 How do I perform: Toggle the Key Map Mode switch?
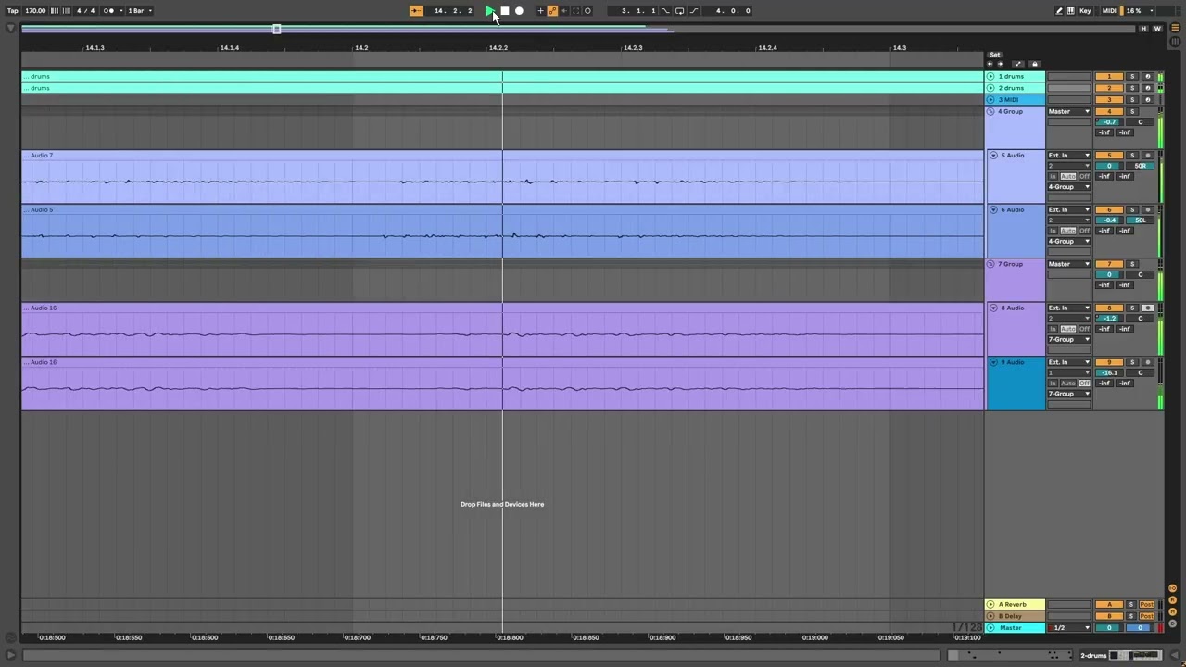1085,11
